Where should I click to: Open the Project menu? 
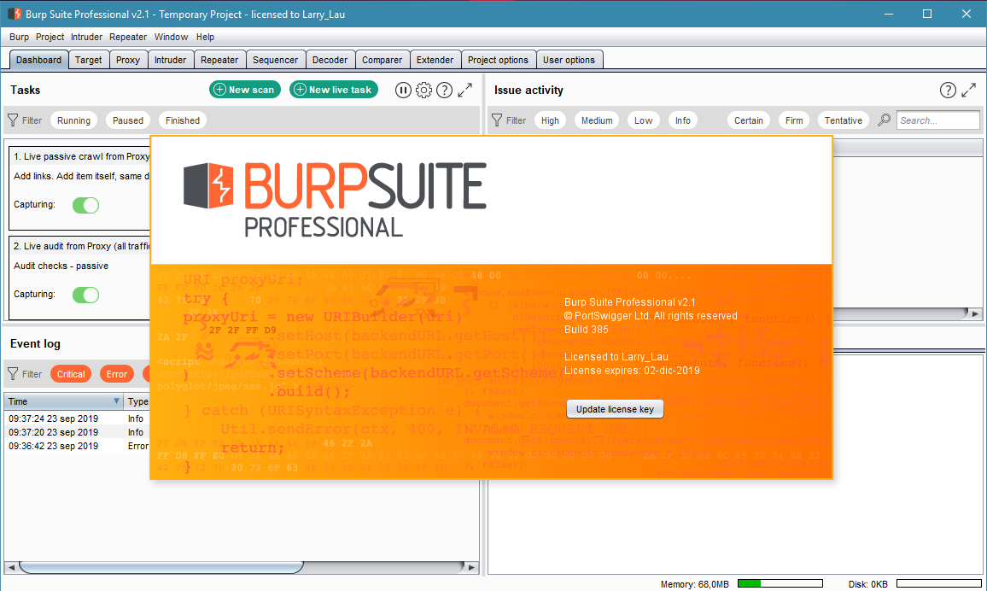(50, 37)
